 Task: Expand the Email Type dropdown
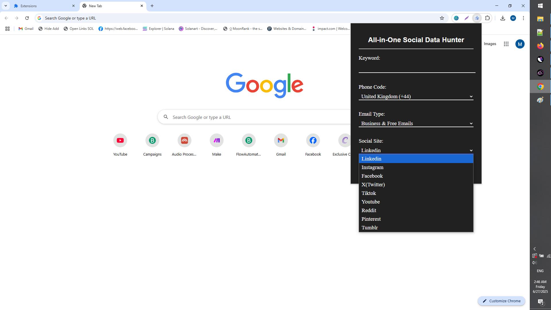tap(416, 123)
